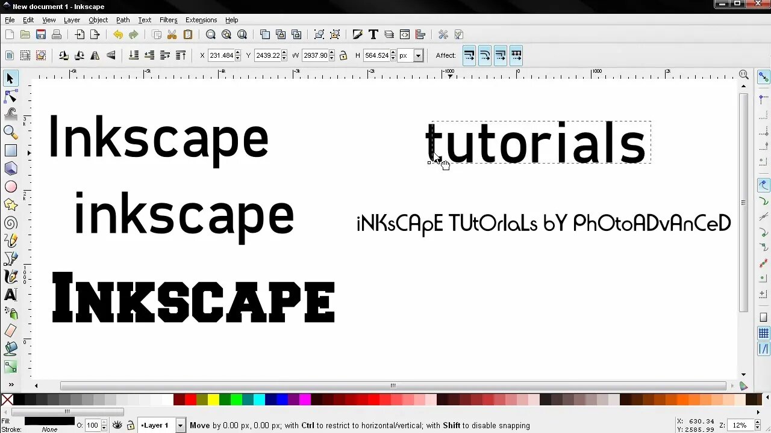771x433 pixels.
Task: Select the Star and polygon tool
Action: 10,205
